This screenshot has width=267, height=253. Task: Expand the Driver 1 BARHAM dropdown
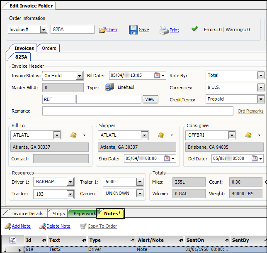click(70, 182)
